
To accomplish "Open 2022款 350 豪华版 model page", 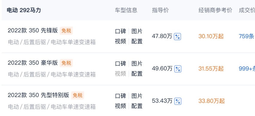I will point(33,63).
